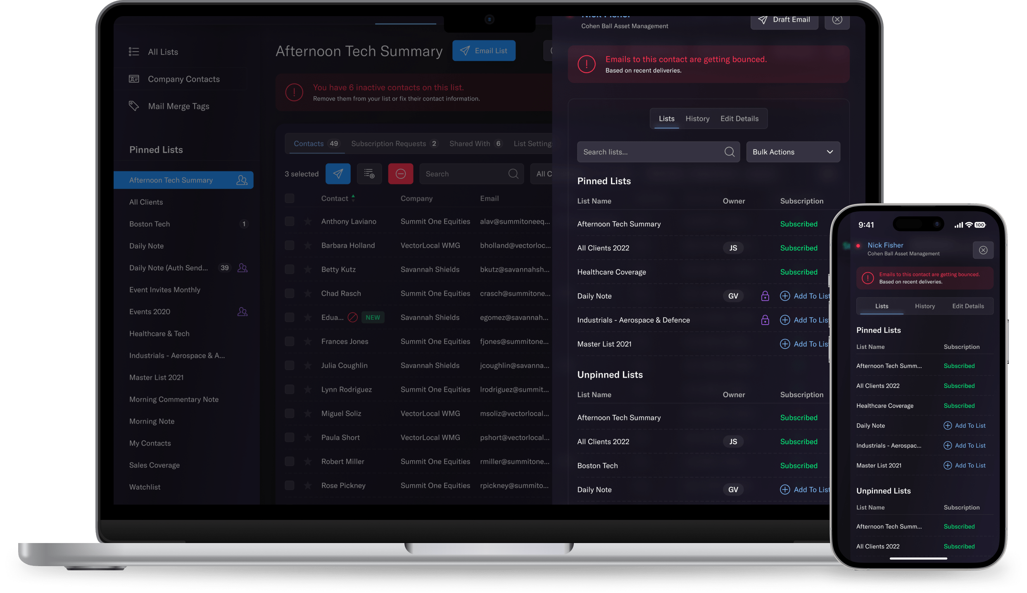Switch to Contacts tab
This screenshot has width=1027, height=593.
pos(316,144)
